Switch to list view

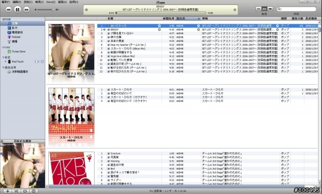point(259,9)
